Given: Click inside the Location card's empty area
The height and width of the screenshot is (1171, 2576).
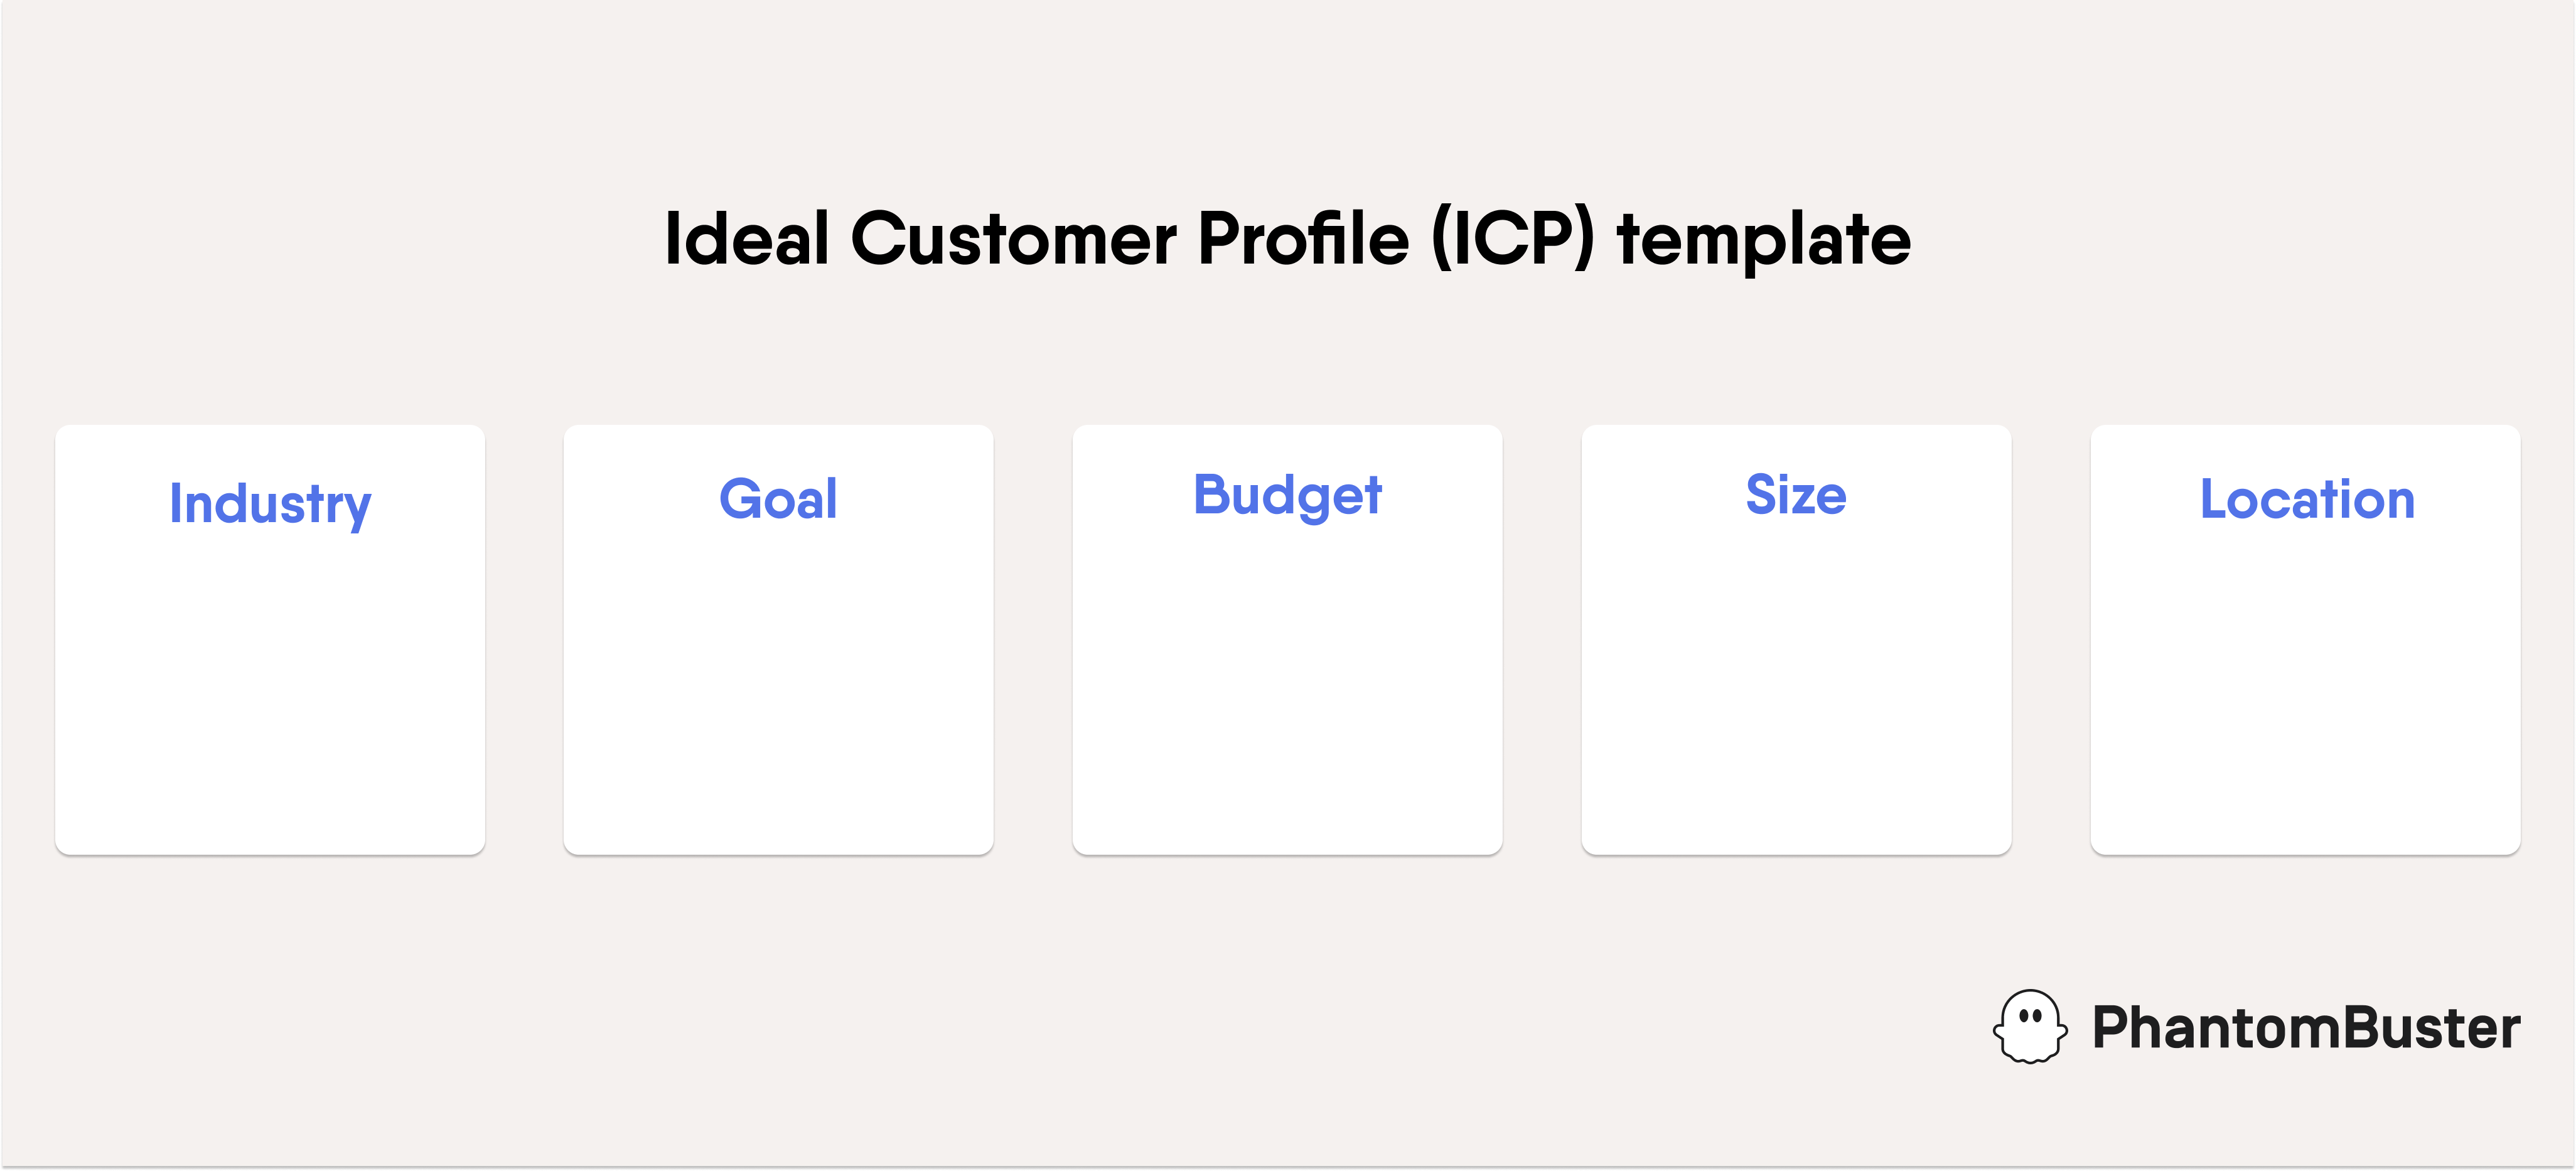Looking at the screenshot, I should pos(2305,690).
